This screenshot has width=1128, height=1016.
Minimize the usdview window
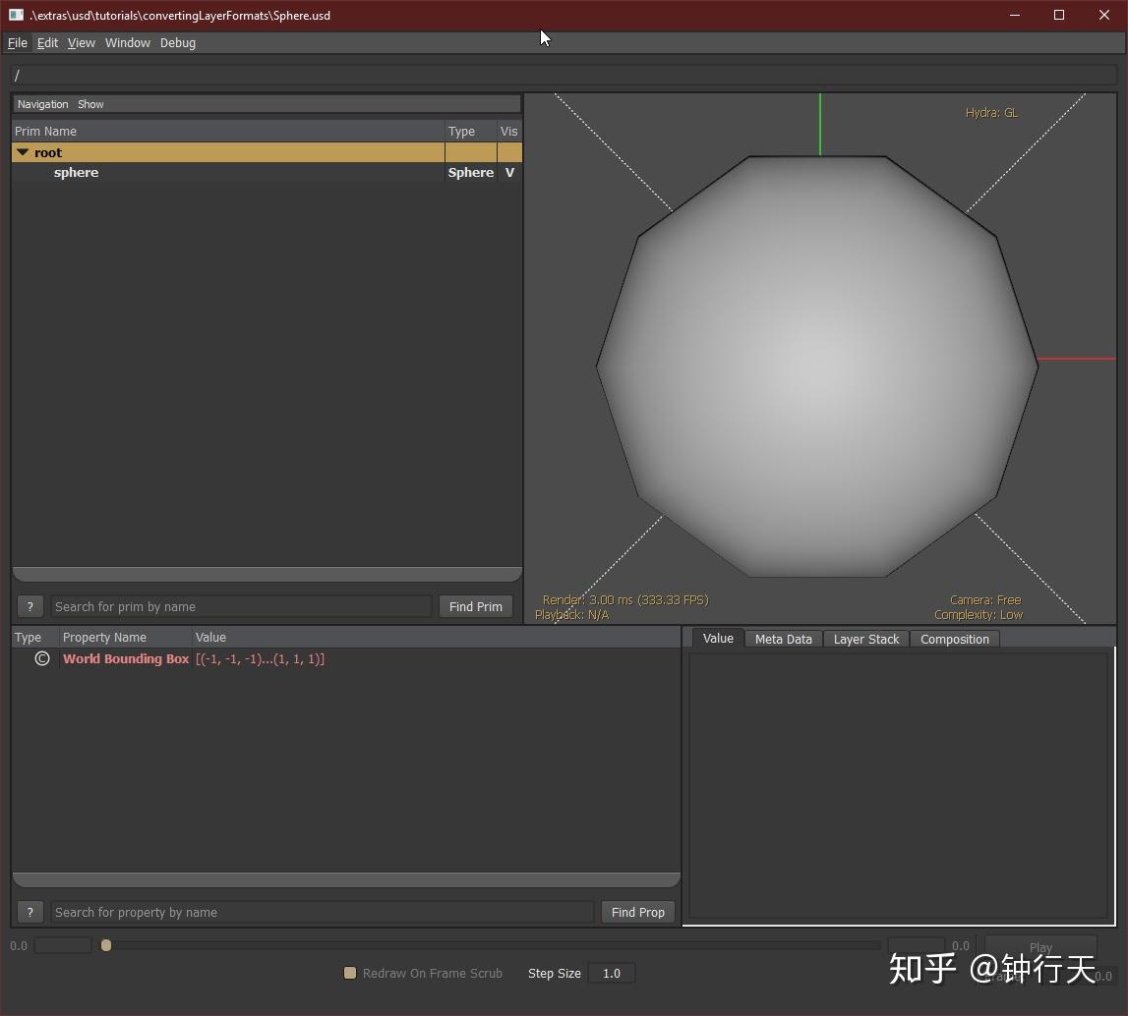[x=1014, y=15]
